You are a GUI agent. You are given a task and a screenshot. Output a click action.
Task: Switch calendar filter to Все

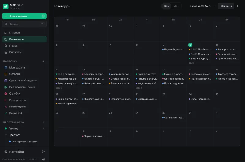[166, 6]
